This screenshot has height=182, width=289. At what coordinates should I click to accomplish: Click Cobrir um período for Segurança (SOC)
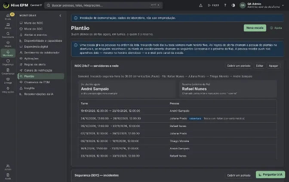(239, 176)
